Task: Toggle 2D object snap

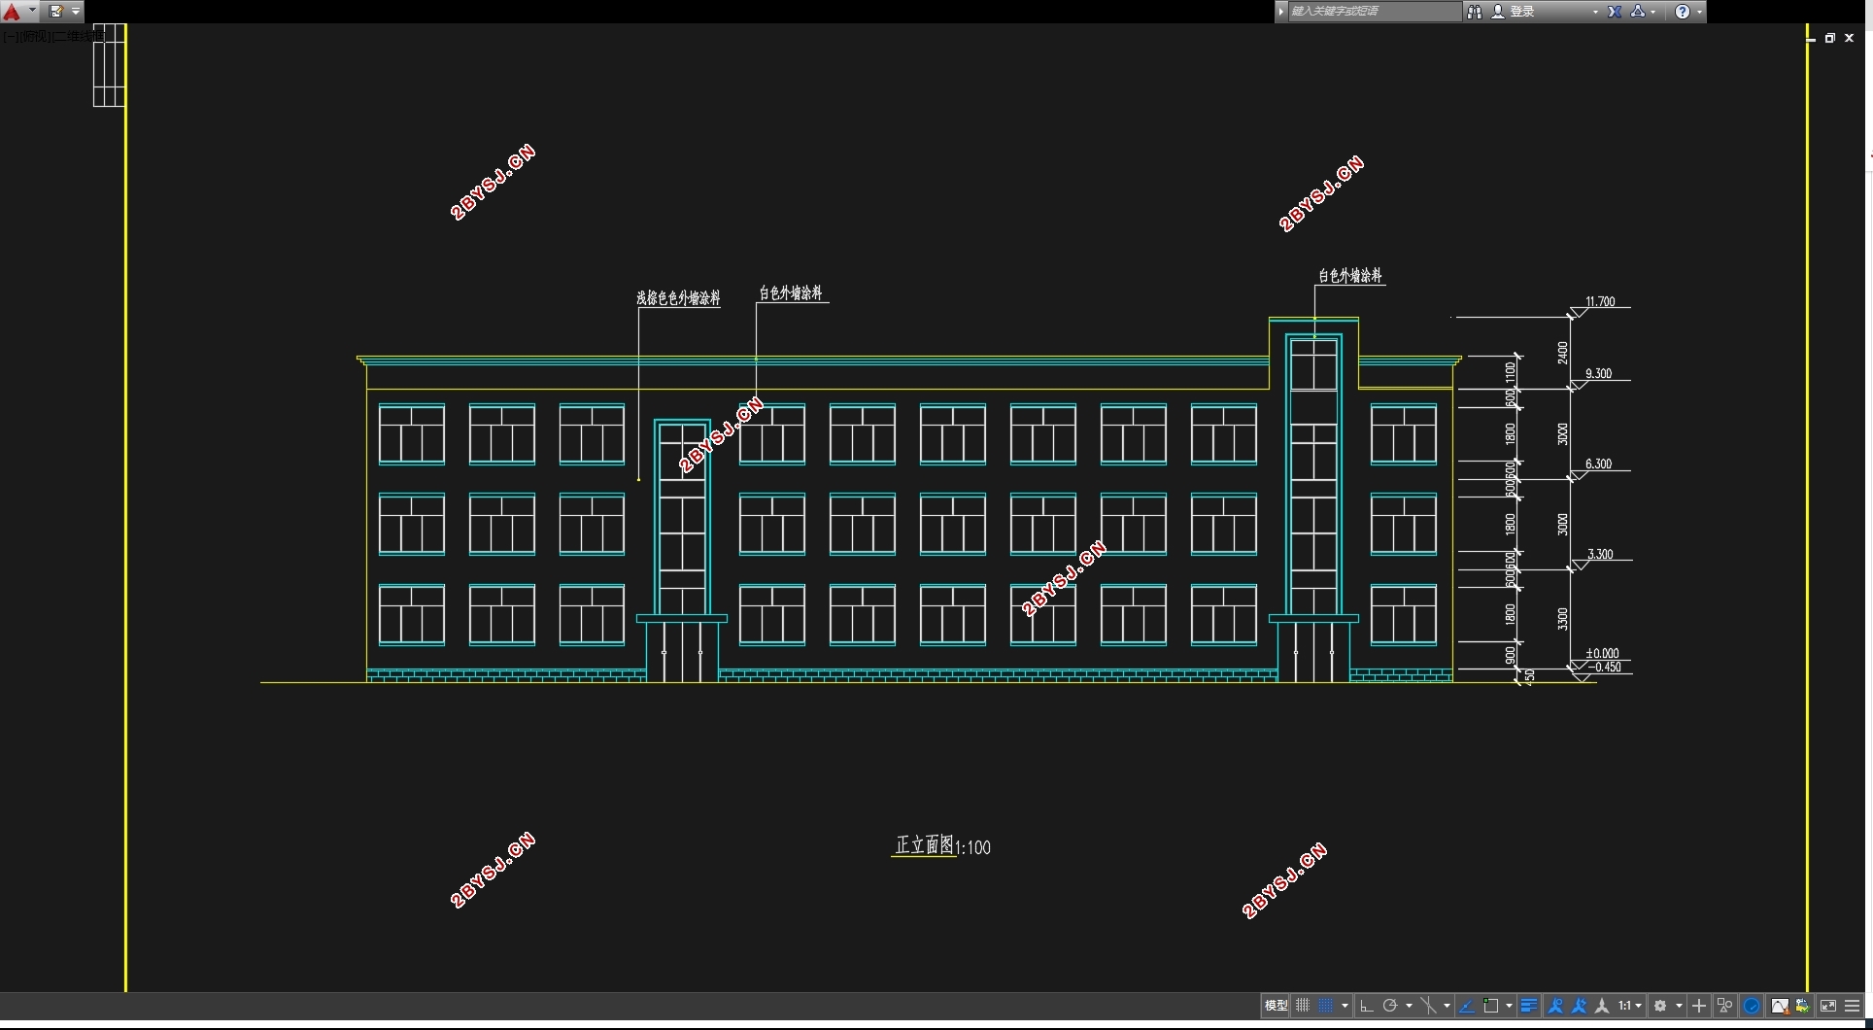Action: point(1490,1006)
